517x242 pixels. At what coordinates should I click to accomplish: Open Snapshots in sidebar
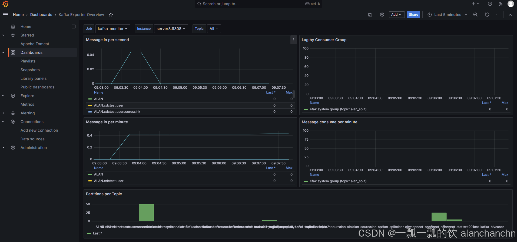click(x=30, y=70)
